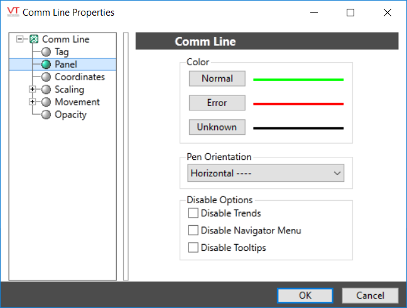This screenshot has width=407, height=308.
Task: Open the Pen Orientation dropdown
Action: click(x=266, y=173)
